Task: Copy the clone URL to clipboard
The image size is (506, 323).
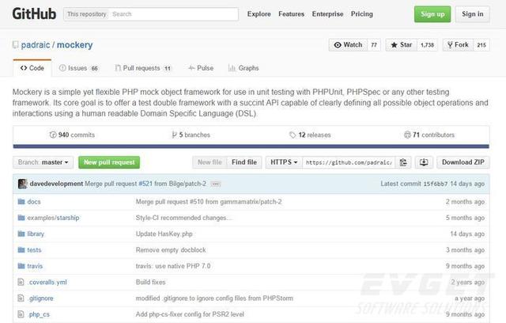Action: pos(403,162)
